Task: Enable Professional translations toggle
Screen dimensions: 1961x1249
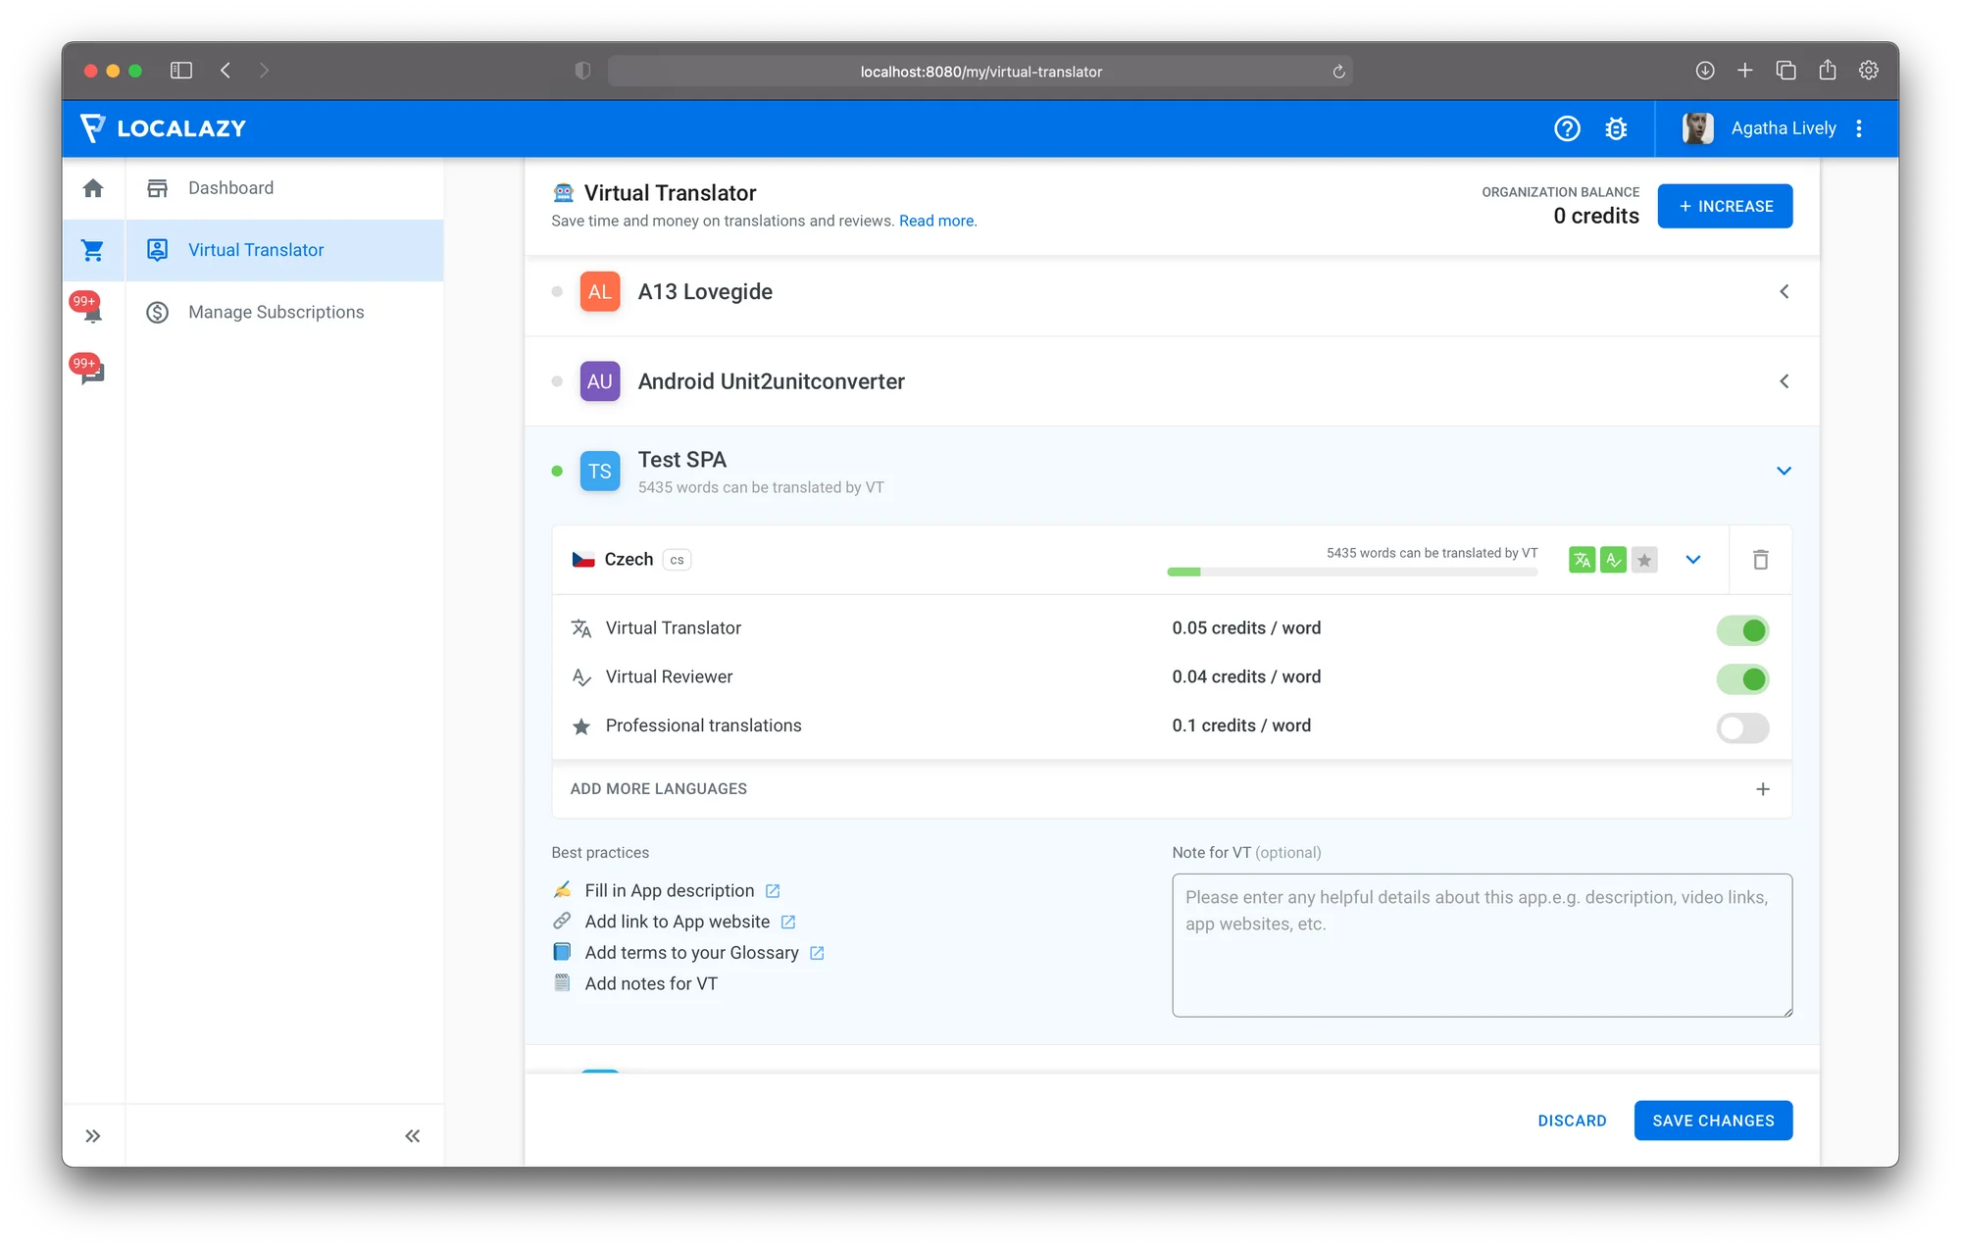Action: [x=1742, y=727]
